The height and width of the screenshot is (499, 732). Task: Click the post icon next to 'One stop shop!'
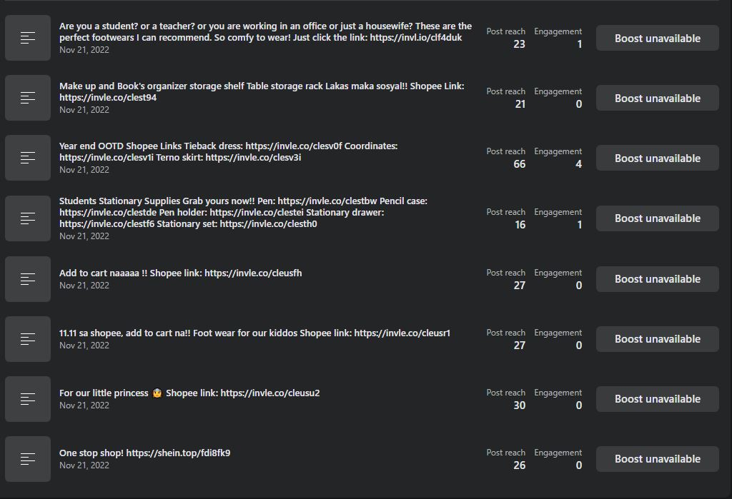[x=28, y=459]
